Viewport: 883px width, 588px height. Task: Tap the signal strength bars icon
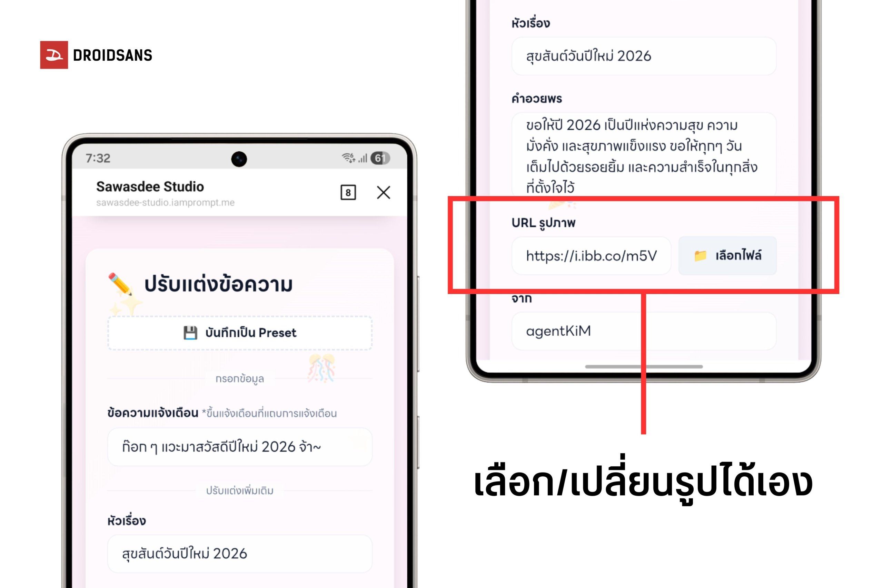click(x=362, y=158)
